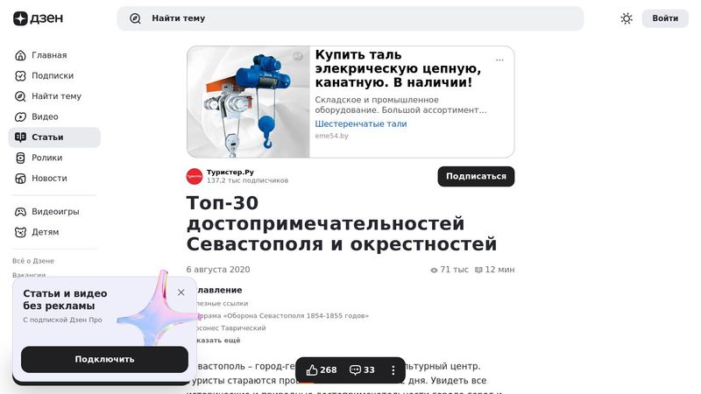Click the Подключить subscription button
701x394 pixels.
[x=104, y=359]
